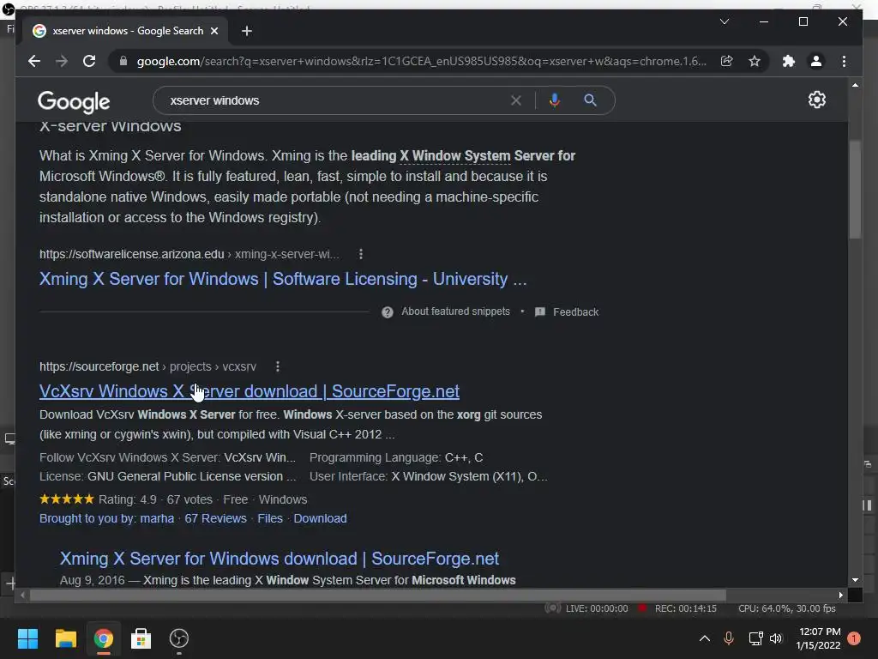Click the OBS CPU usage status text

coord(787,608)
